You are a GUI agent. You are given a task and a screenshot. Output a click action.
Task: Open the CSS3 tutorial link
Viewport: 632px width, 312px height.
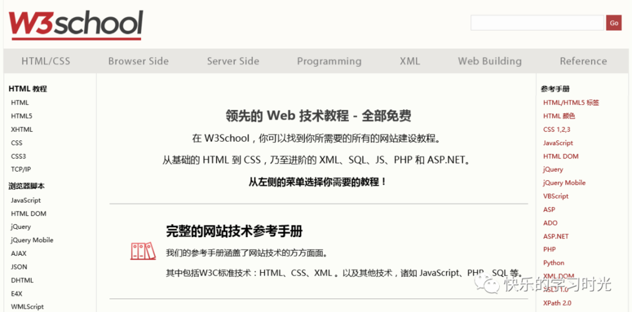tap(18, 156)
